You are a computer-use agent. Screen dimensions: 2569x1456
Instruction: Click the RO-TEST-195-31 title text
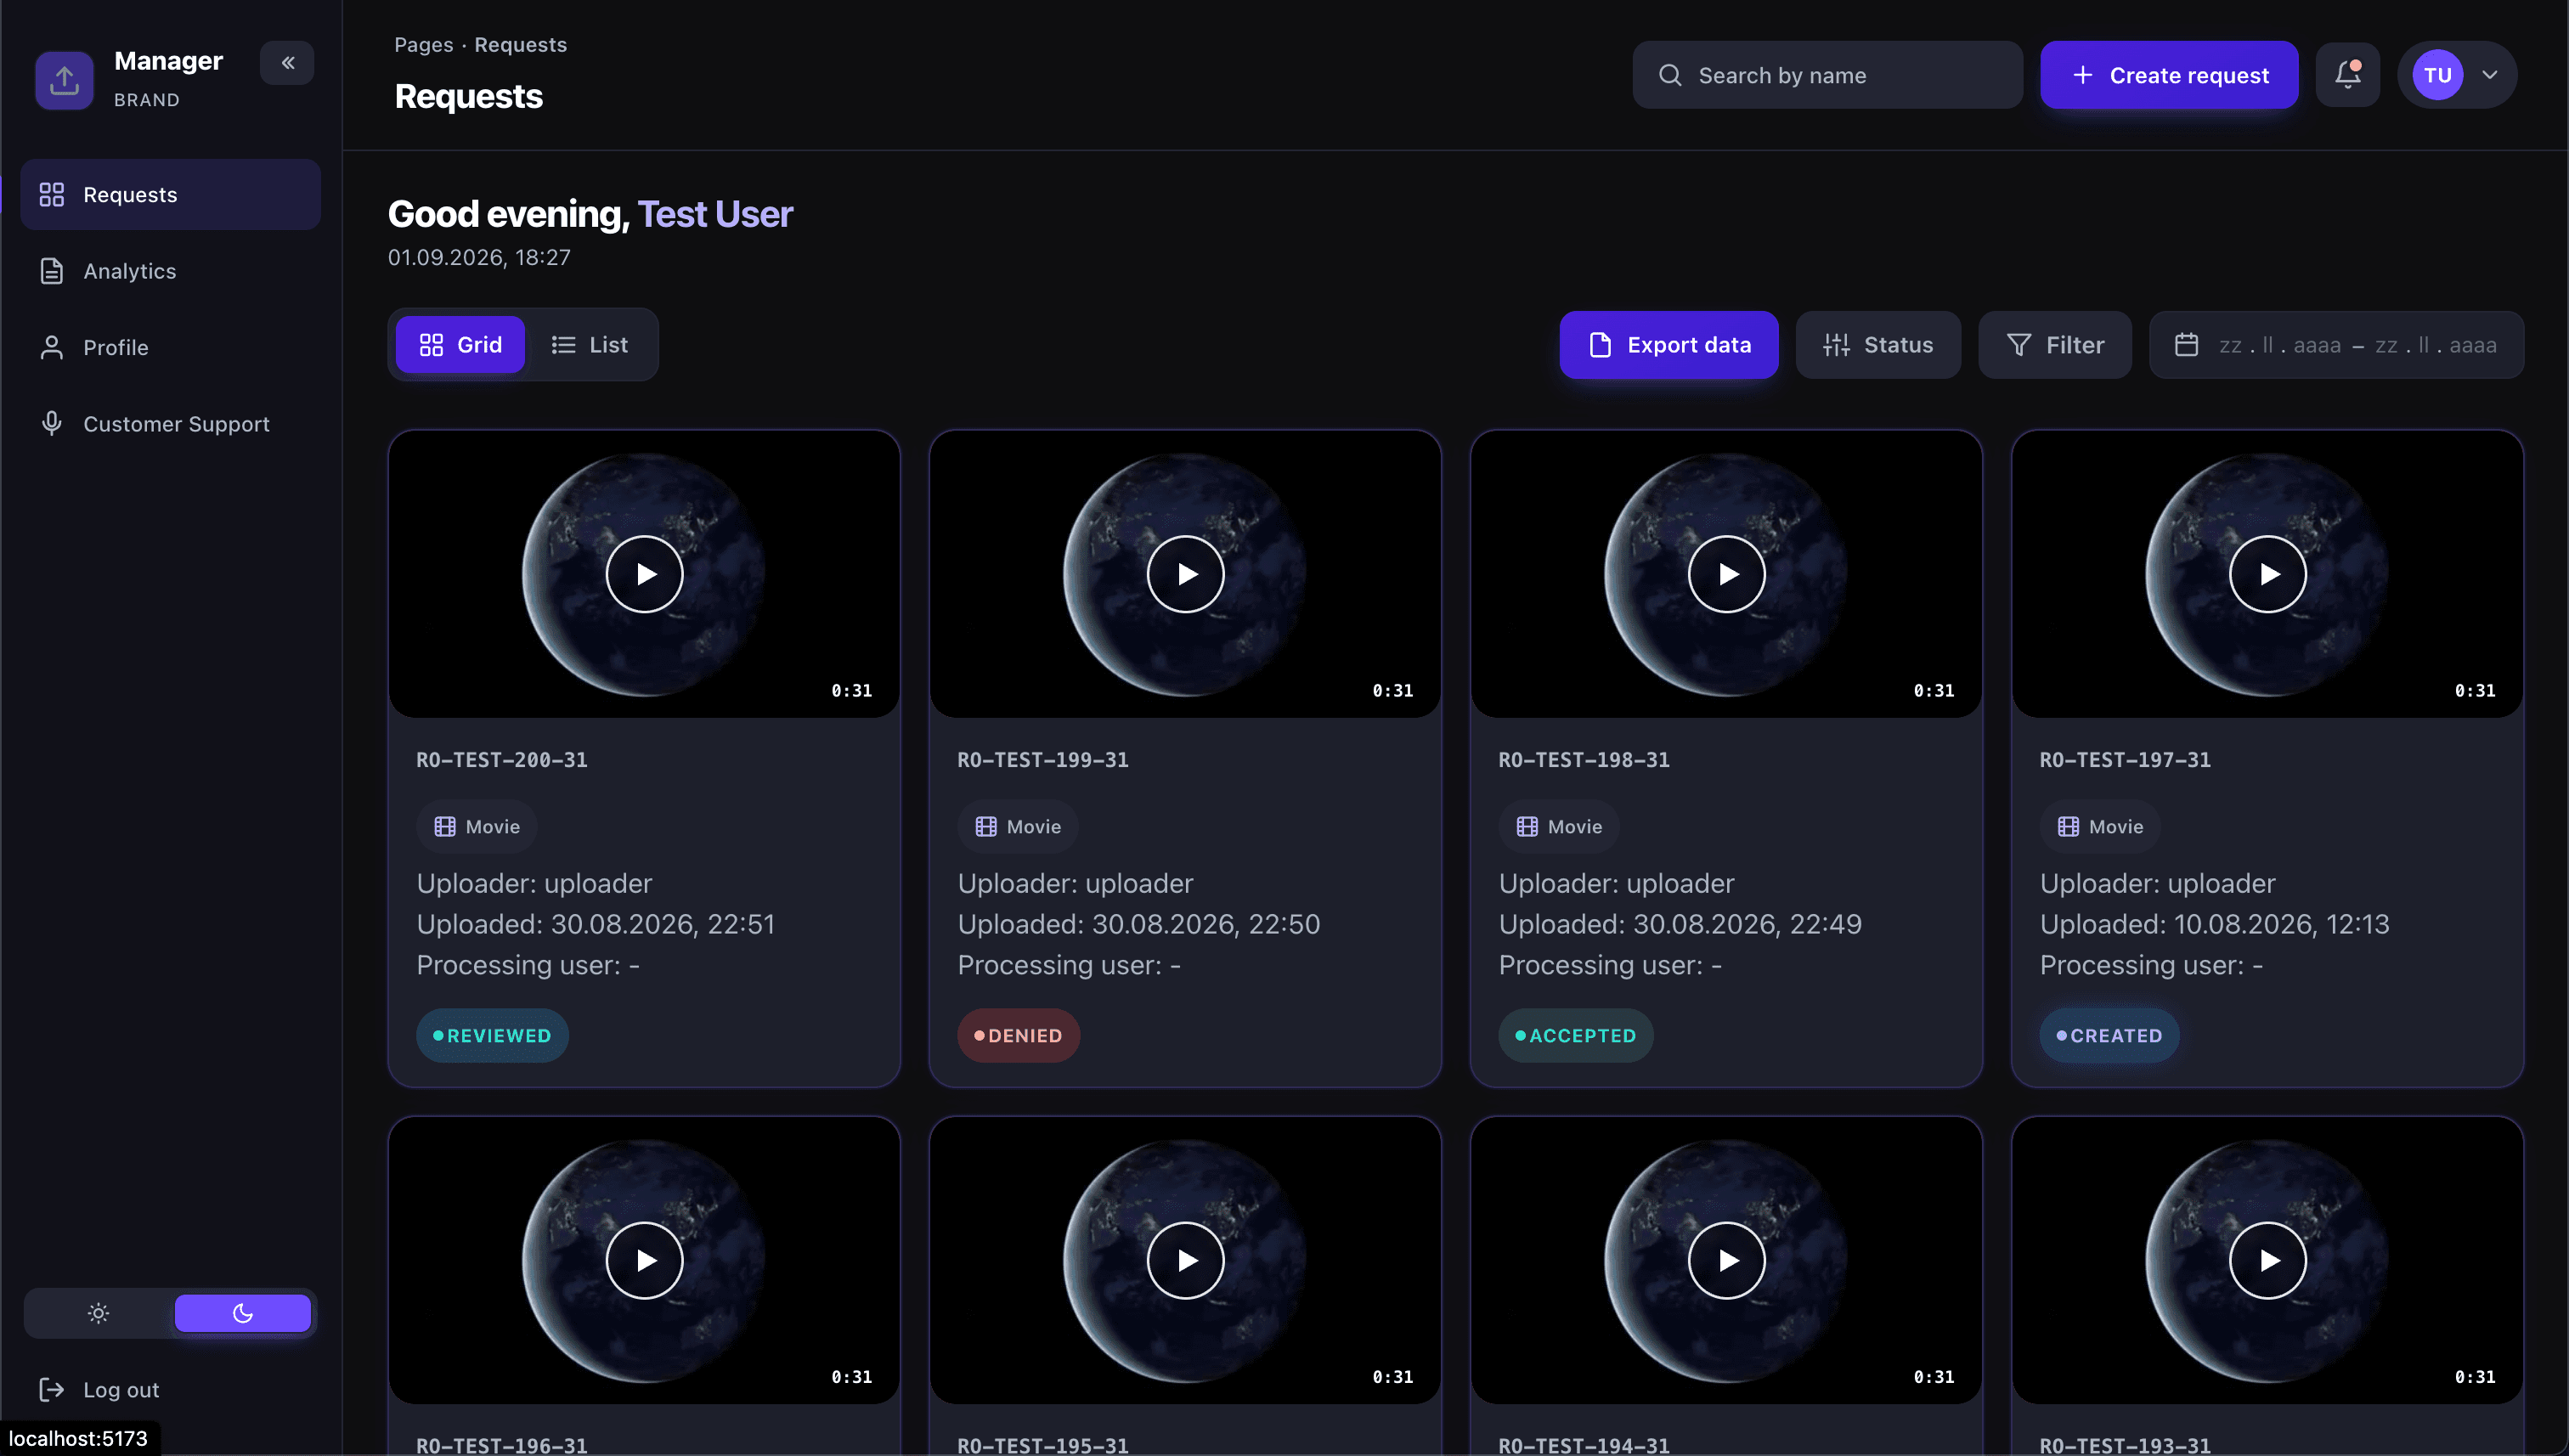click(1043, 1445)
